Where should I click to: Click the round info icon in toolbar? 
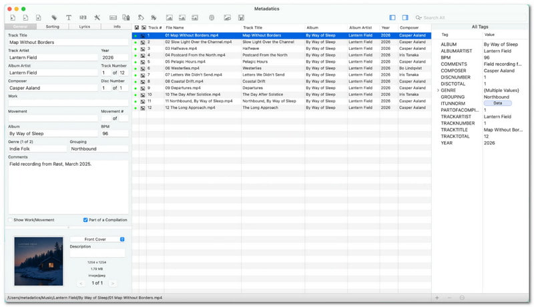click(212, 18)
